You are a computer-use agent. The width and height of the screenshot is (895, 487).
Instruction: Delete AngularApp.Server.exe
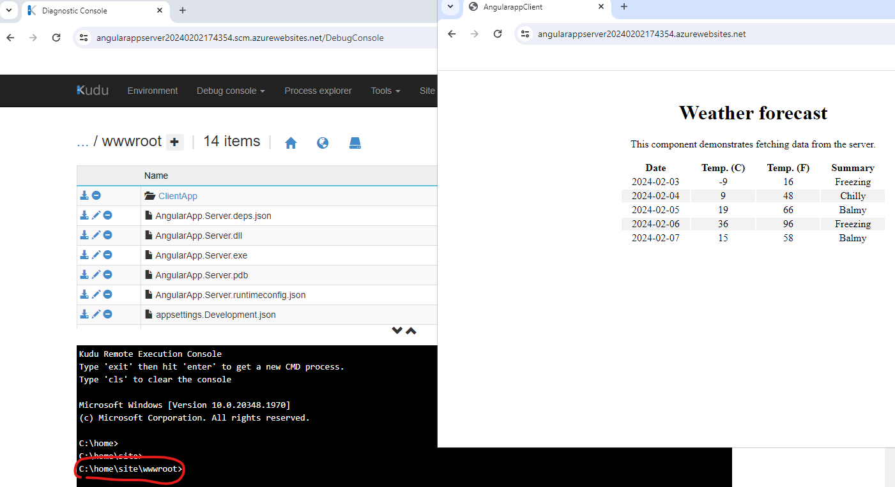[108, 255]
